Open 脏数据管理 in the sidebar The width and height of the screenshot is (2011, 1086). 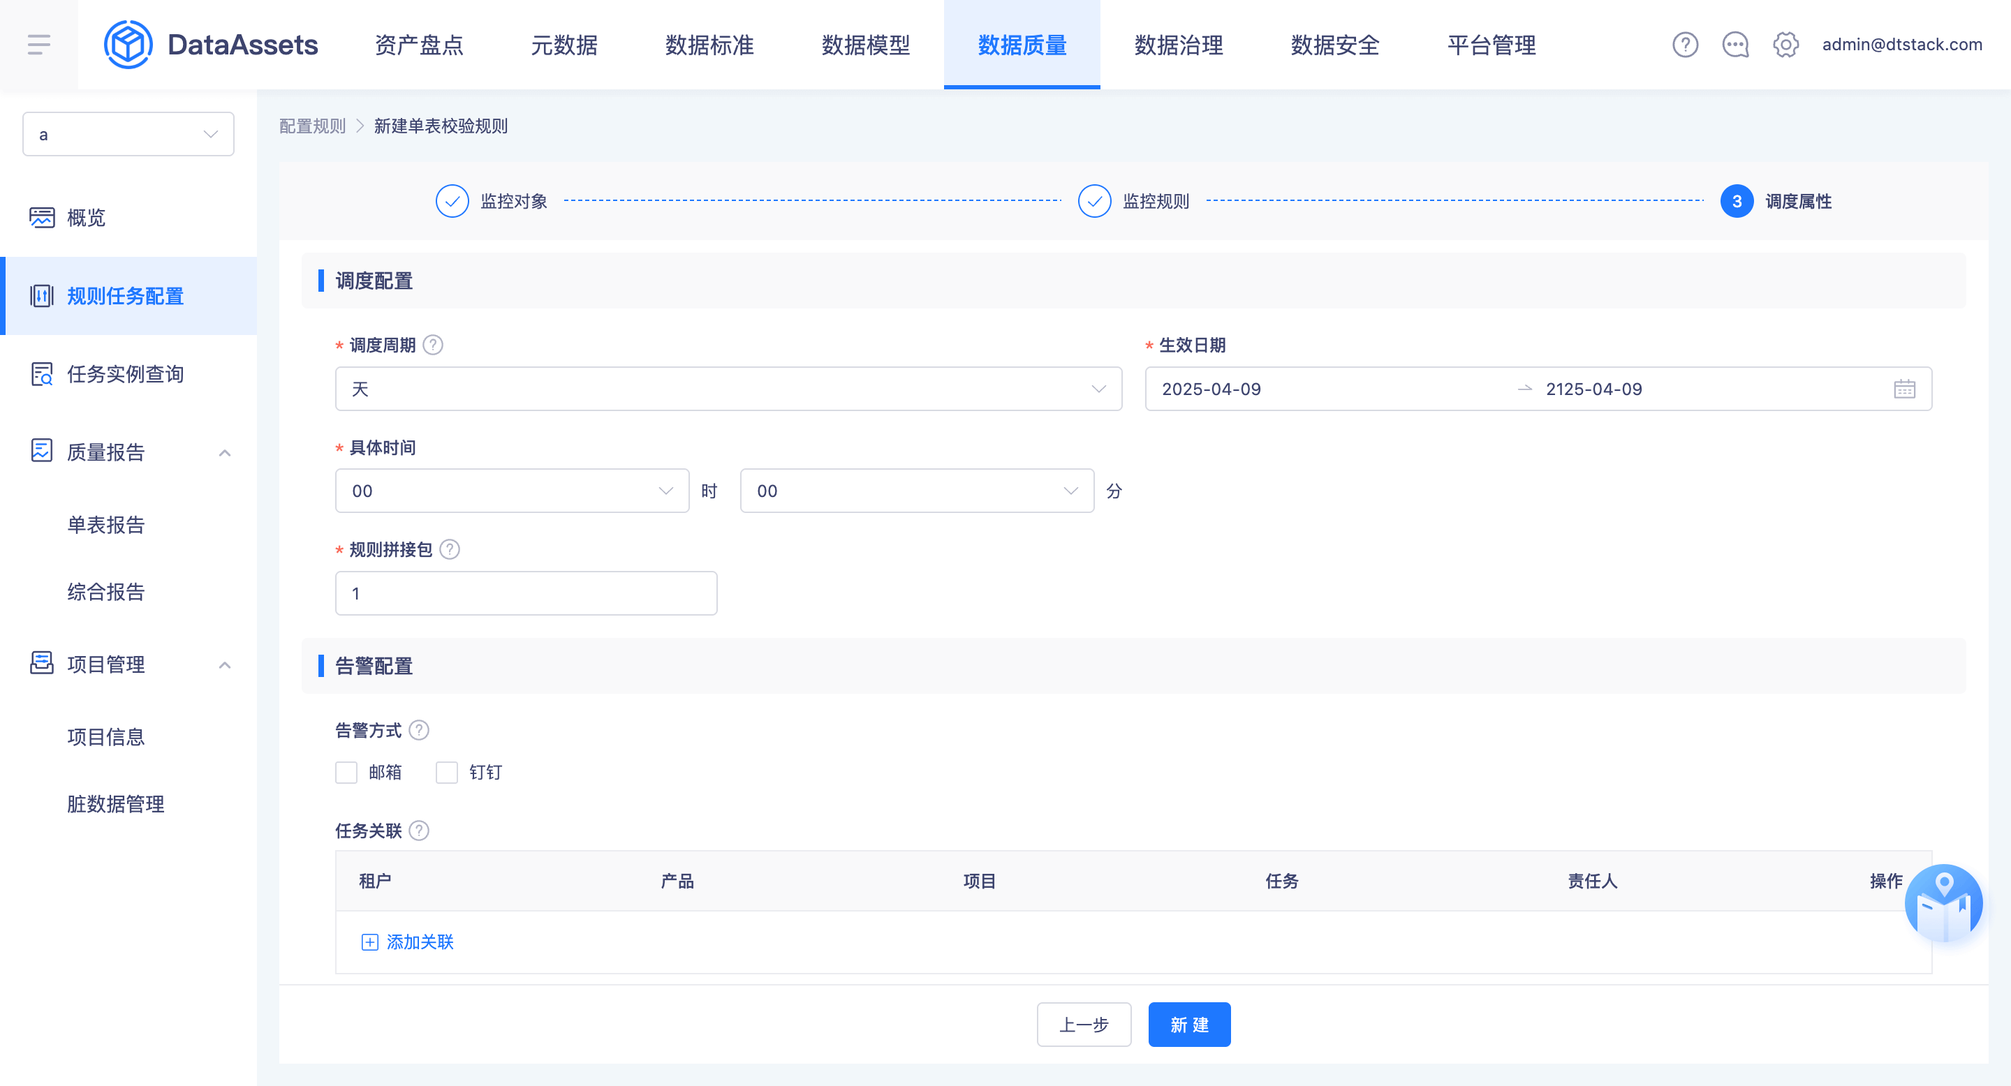coord(115,803)
